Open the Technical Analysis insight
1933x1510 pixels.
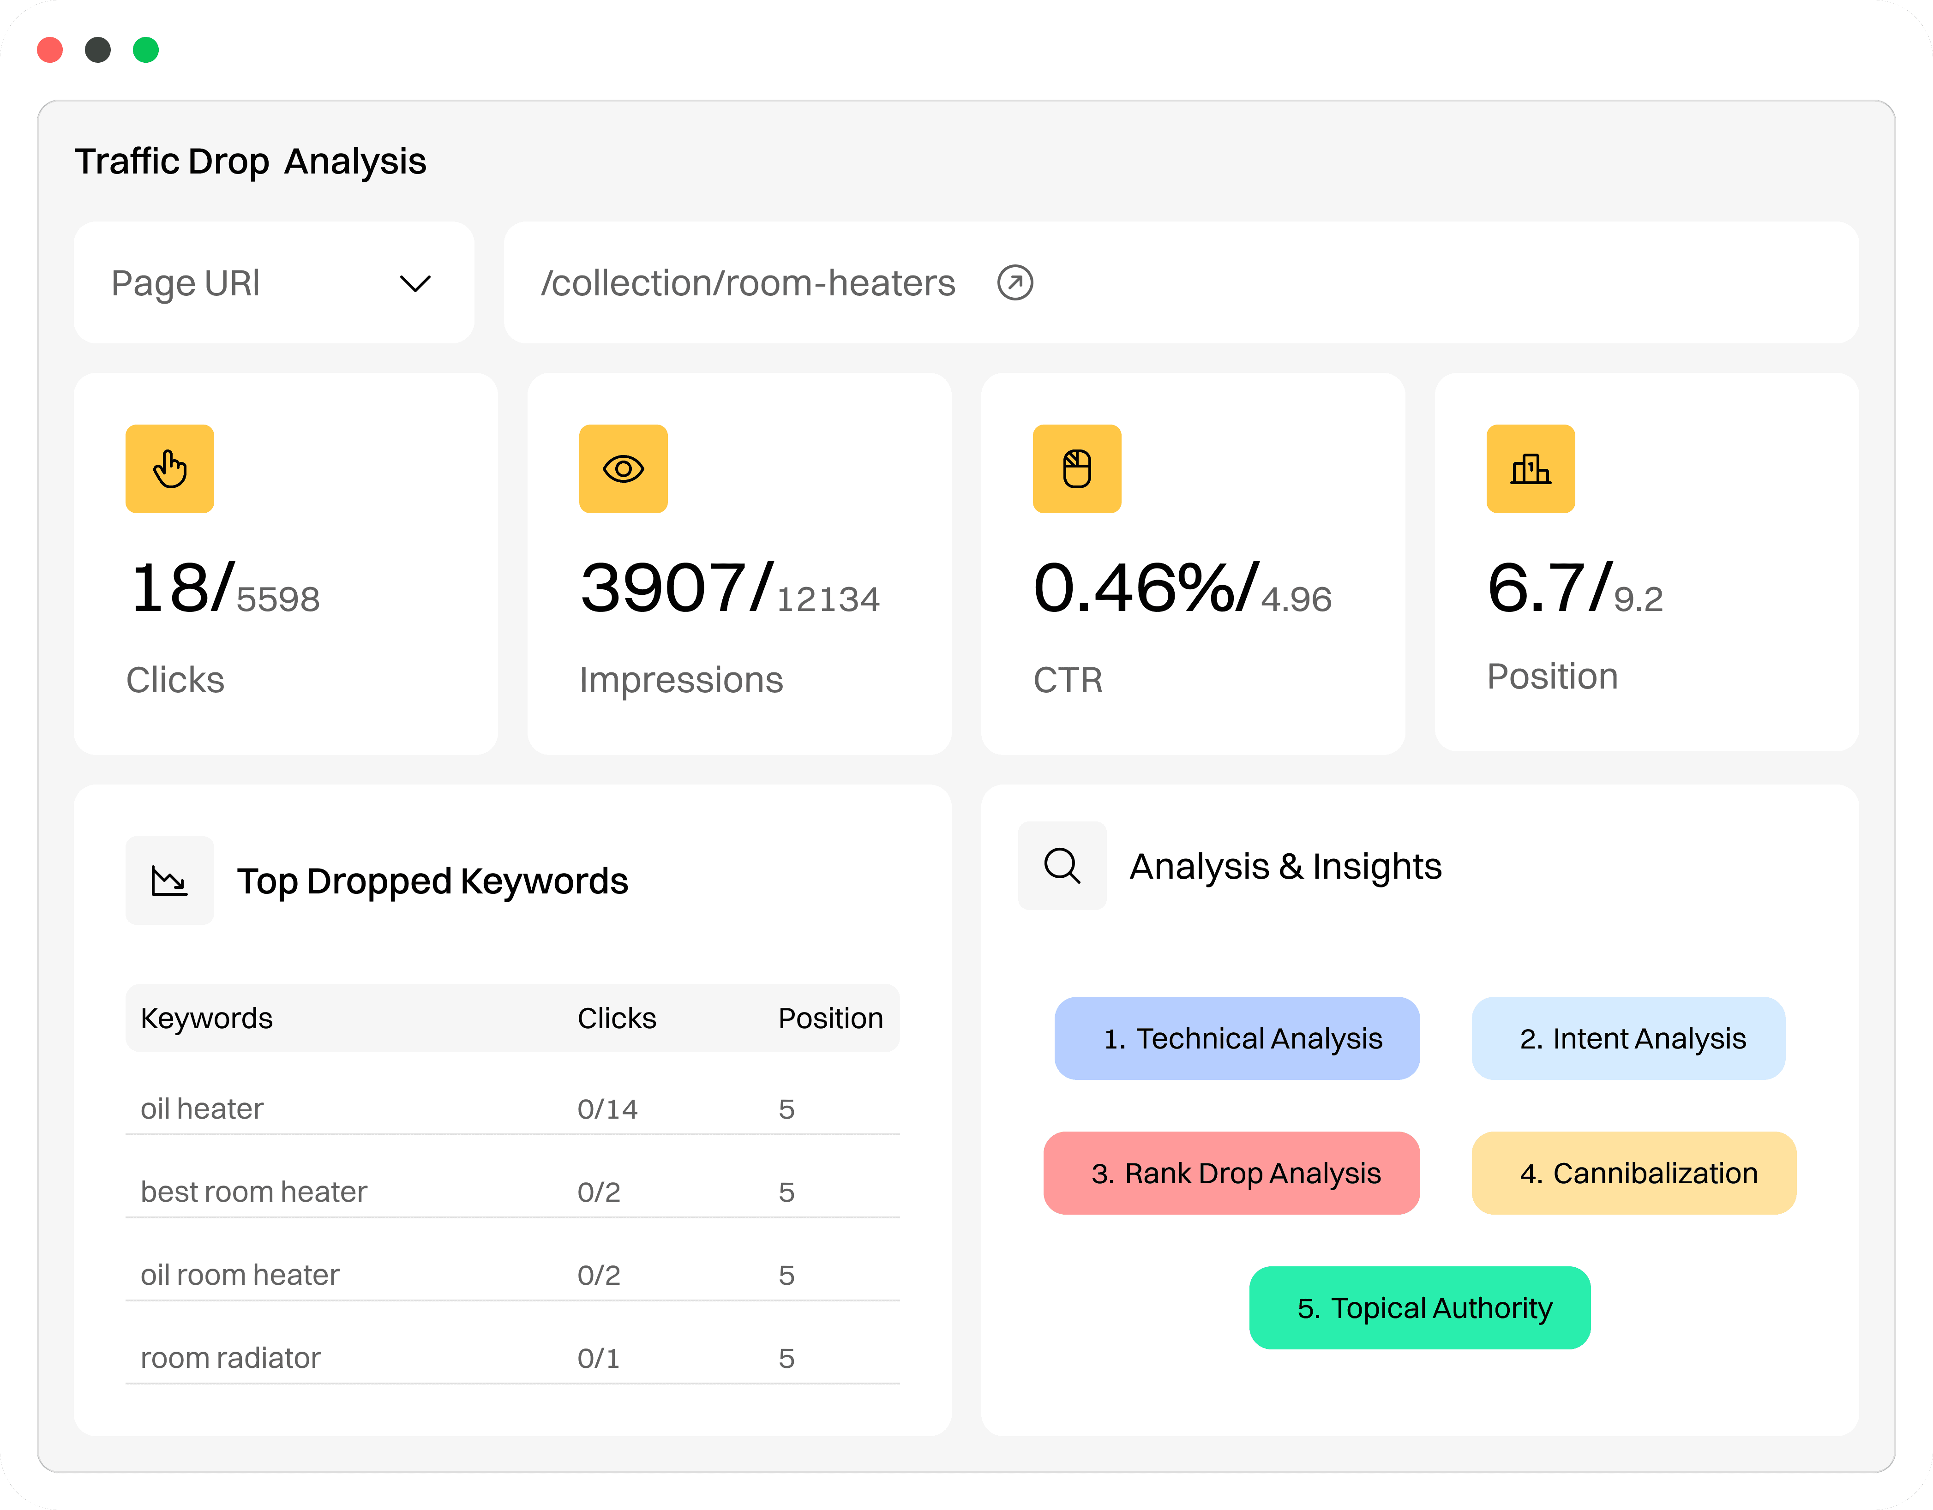coord(1237,1038)
